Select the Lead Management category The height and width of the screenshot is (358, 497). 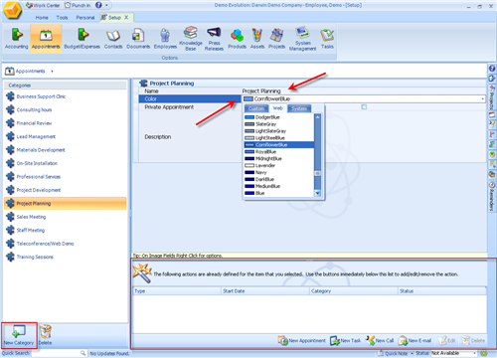[36, 136]
